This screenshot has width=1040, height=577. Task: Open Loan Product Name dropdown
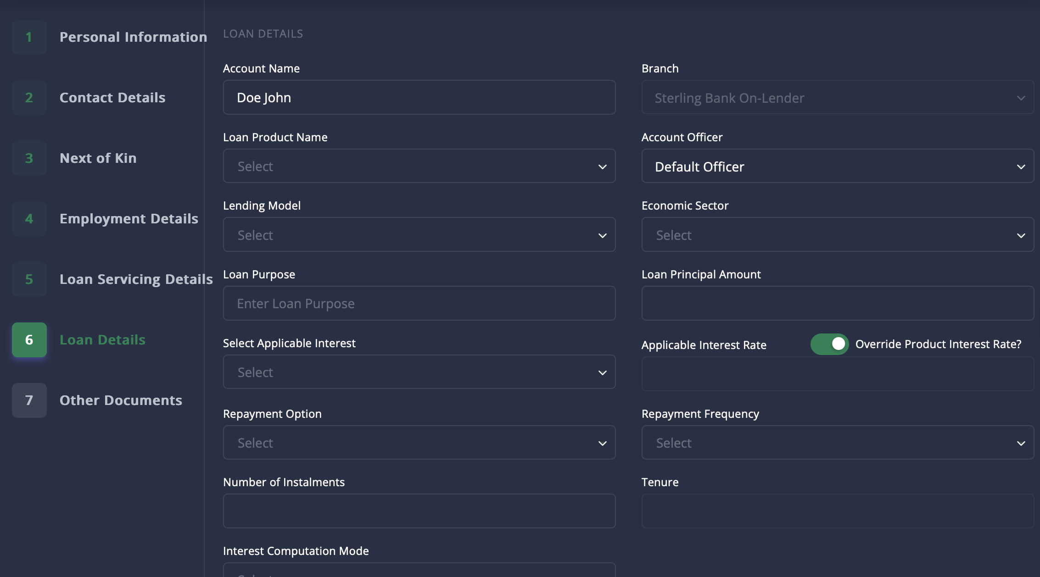(419, 166)
